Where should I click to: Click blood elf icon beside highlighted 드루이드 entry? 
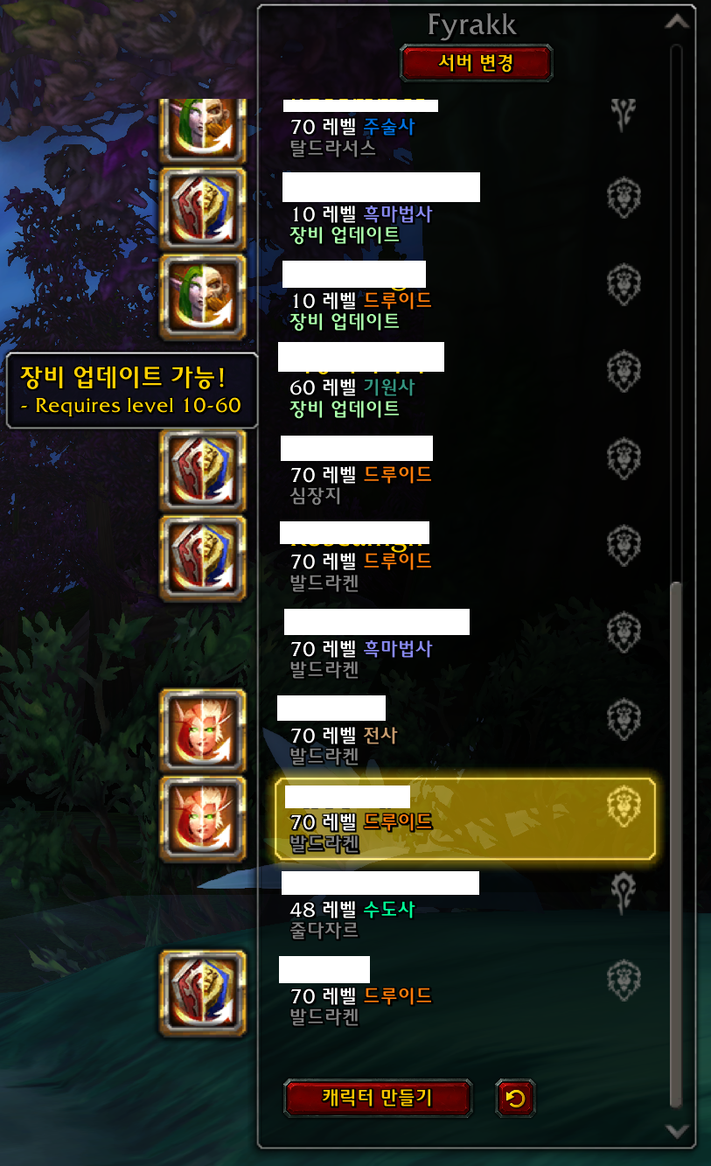tap(203, 818)
